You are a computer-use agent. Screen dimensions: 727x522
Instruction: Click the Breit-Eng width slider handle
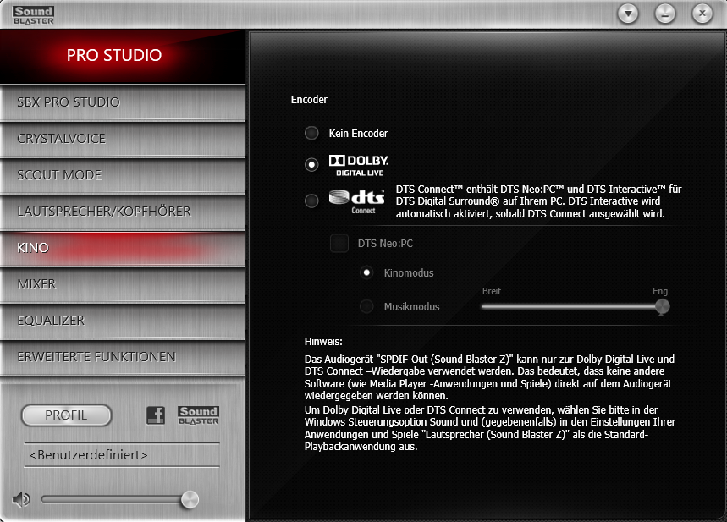(662, 307)
